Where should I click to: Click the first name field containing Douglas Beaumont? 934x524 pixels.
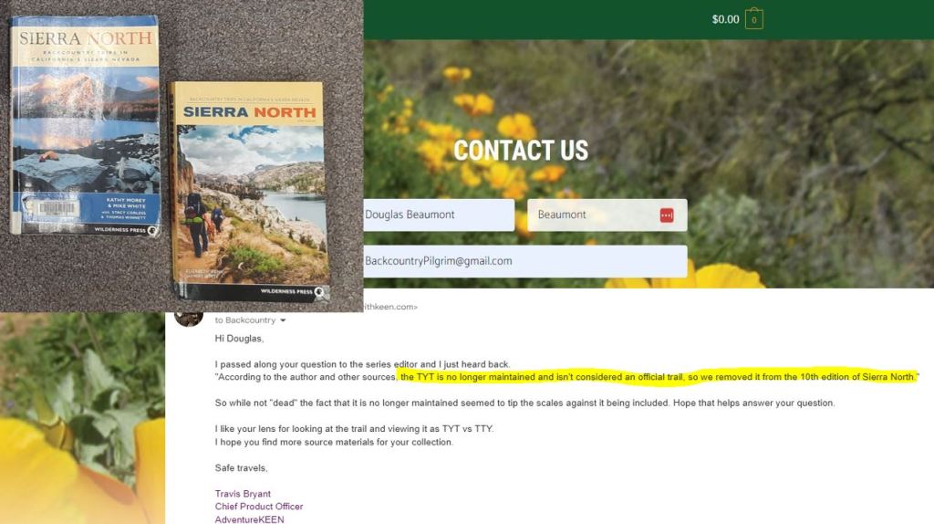439,215
